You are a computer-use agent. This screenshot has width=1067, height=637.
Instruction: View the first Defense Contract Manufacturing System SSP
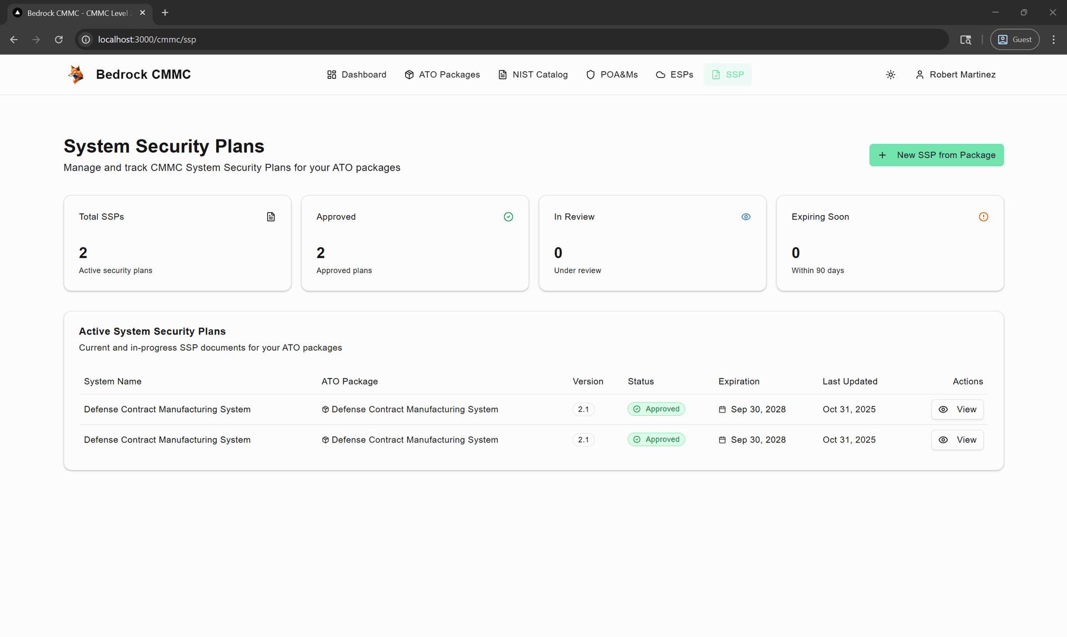pos(957,409)
